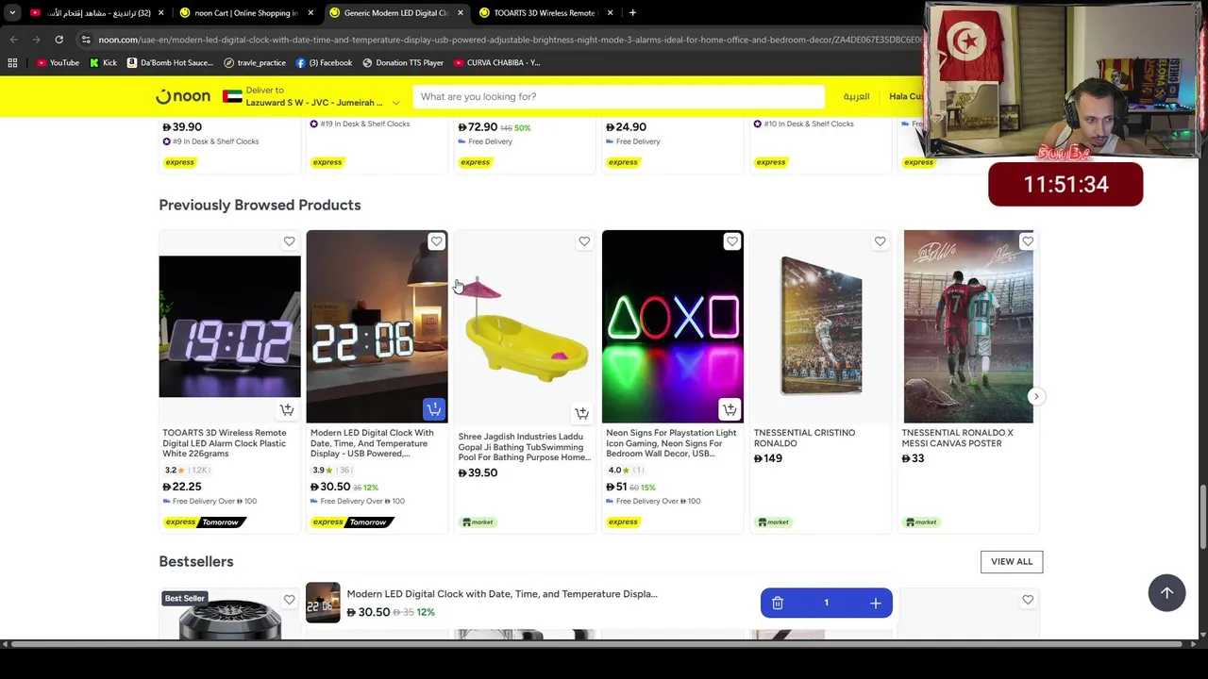This screenshot has width=1208, height=679.
Task: Wishlist heart on Ronaldo X Messi canvas
Action: pyautogui.click(x=1028, y=241)
